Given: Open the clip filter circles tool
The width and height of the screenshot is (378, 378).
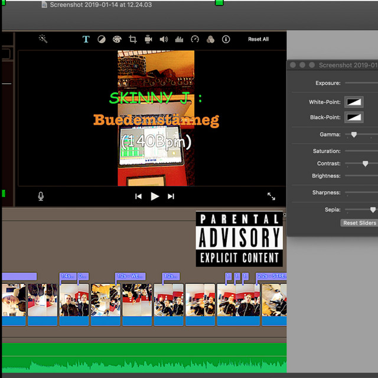Looking at the screenshot, I should [210, 40].
